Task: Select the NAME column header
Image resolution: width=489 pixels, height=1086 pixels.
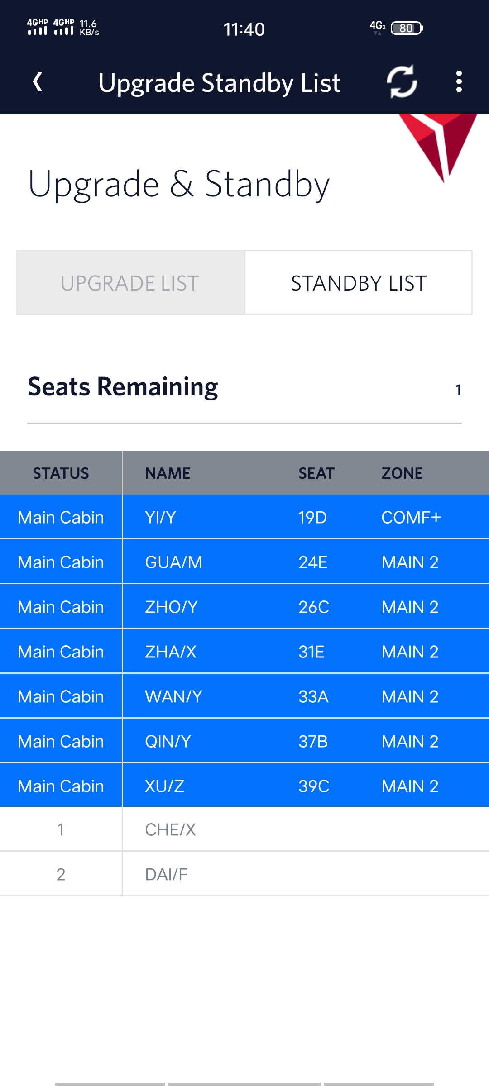Action: pos(168,473)
